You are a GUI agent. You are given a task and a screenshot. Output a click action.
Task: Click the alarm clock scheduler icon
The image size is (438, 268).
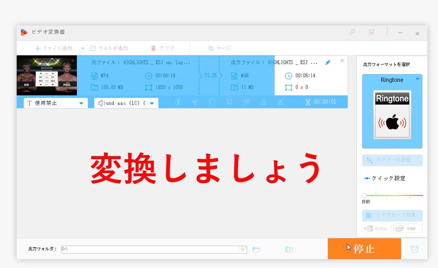(x=415, y=249)
